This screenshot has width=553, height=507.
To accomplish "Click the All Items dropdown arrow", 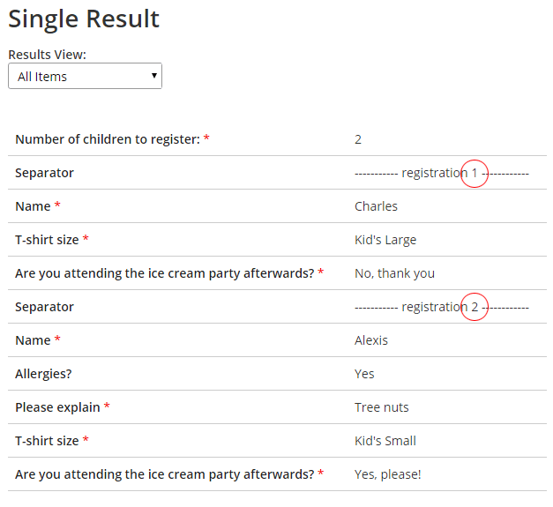I will point(155,77).
